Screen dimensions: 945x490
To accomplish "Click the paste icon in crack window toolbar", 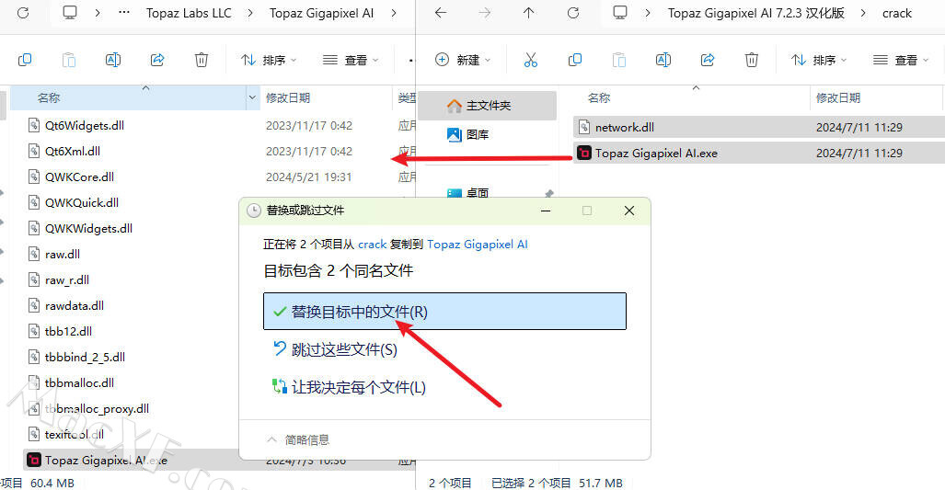I will [619, 60].
